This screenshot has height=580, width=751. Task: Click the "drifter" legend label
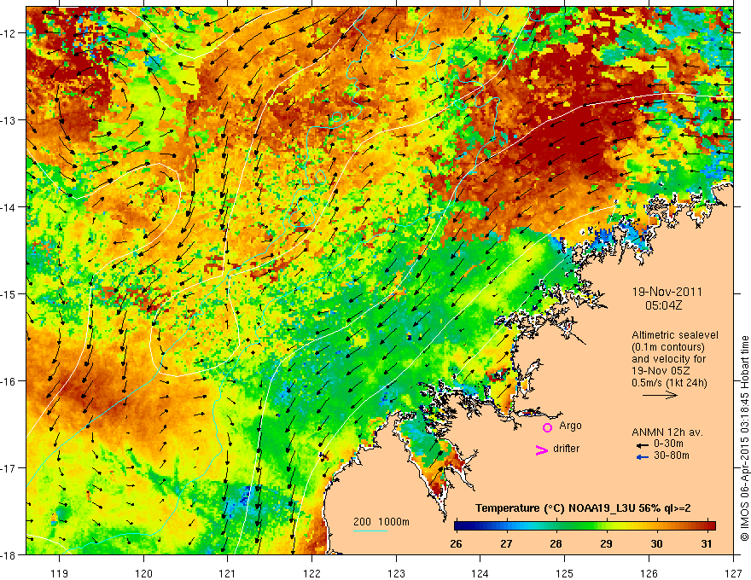566,449
